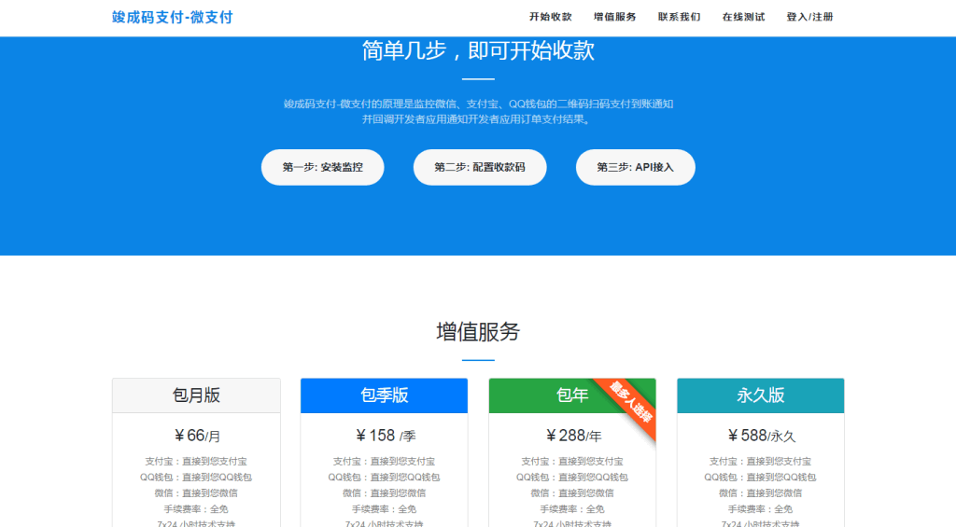Viewport: 956px width, 527px height.
Task: Select the teal 永久版 plan header
Action: point(760,395)
